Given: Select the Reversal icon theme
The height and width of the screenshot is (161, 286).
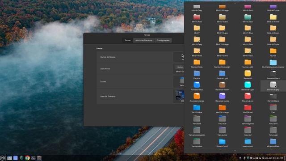Looking at the screenshot, I should point(248,75).
